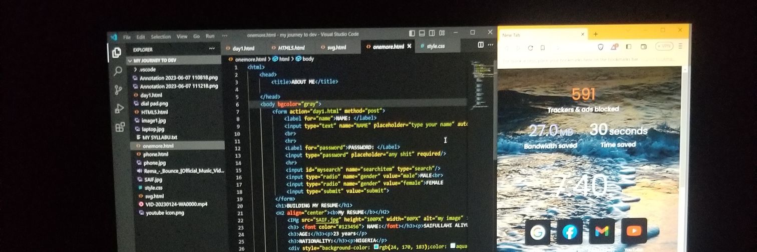Close the onemore.html editor tab

point(409,46)
